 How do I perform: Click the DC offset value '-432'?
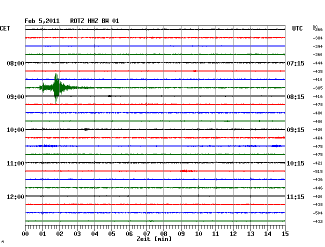317,221
